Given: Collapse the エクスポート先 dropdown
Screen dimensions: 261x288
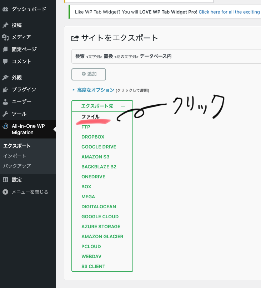Looking at the screenshot, I should (102, 106).
